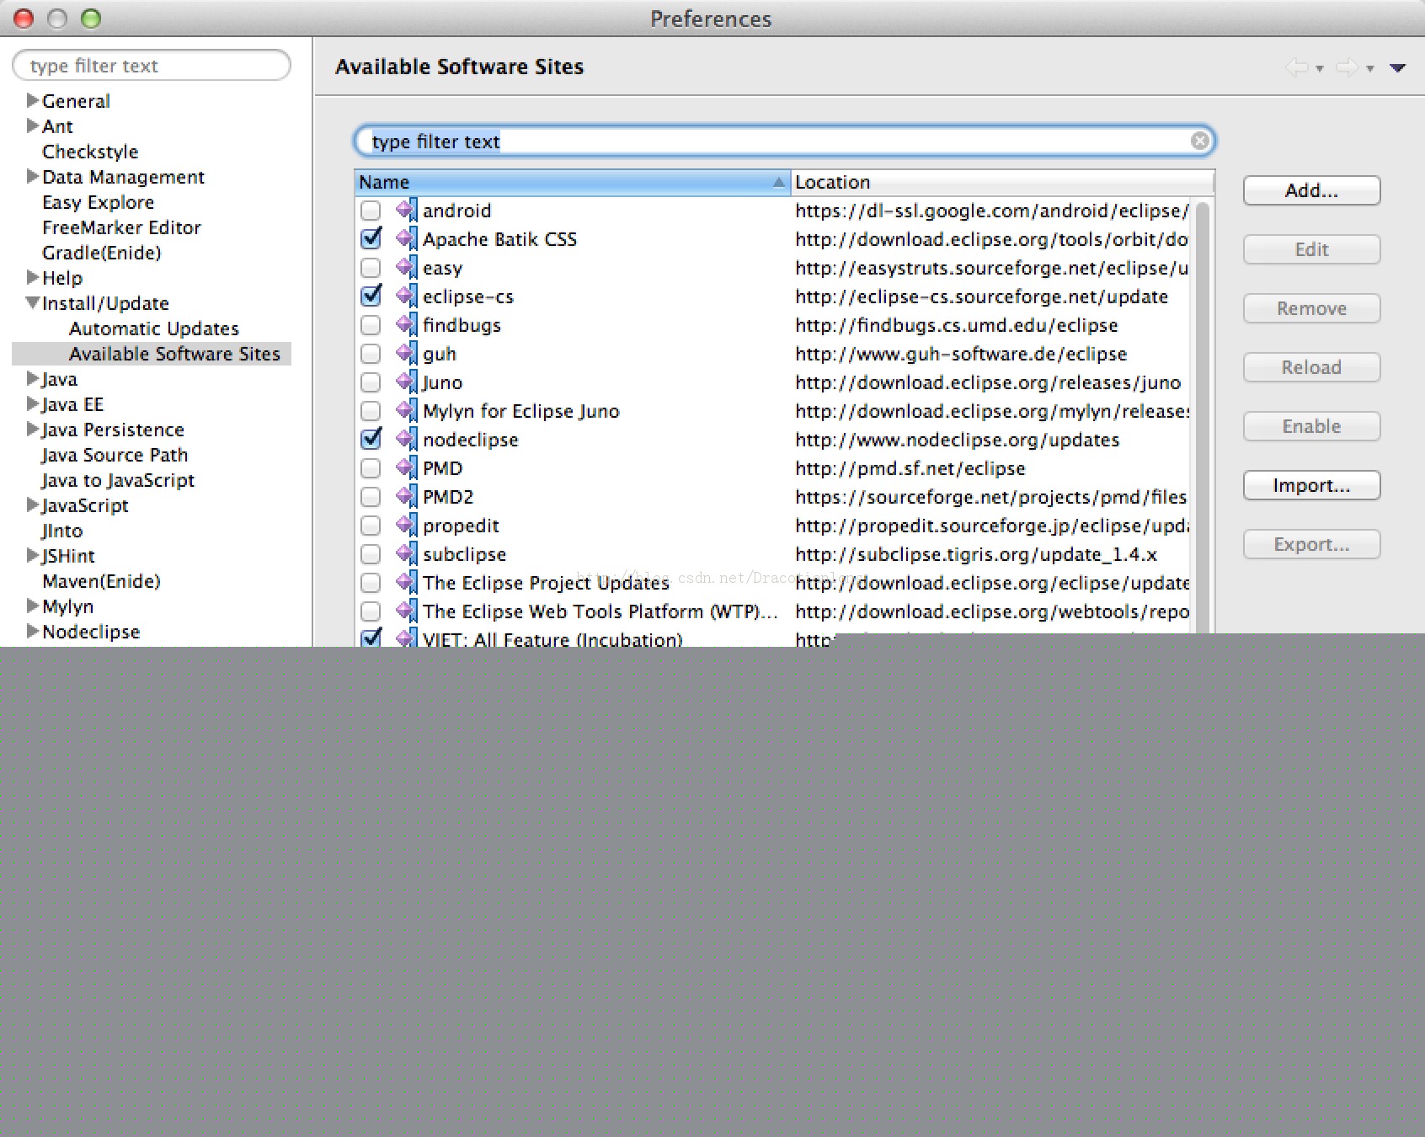1425x1137 pixels.
Task: Click the site icon beside guh
Action: (x=407, y=353)
